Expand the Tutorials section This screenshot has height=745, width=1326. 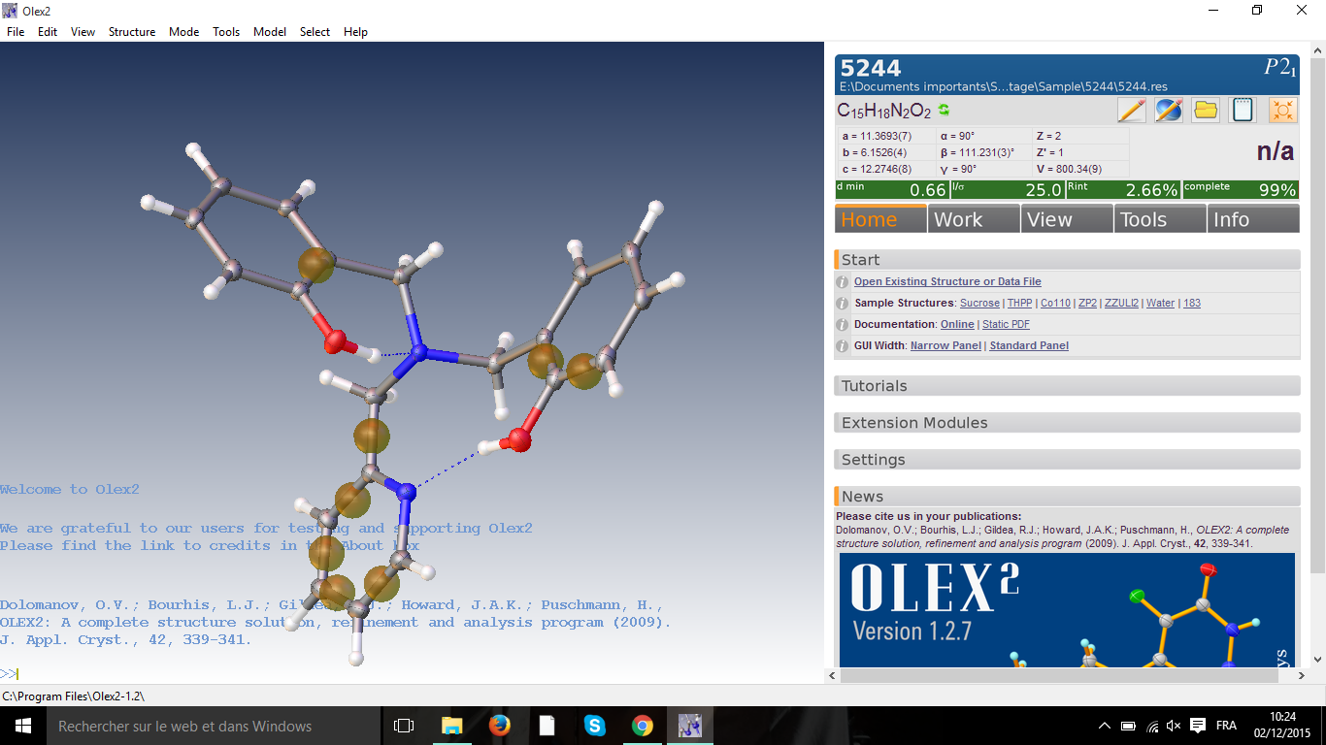(1067, 385)
